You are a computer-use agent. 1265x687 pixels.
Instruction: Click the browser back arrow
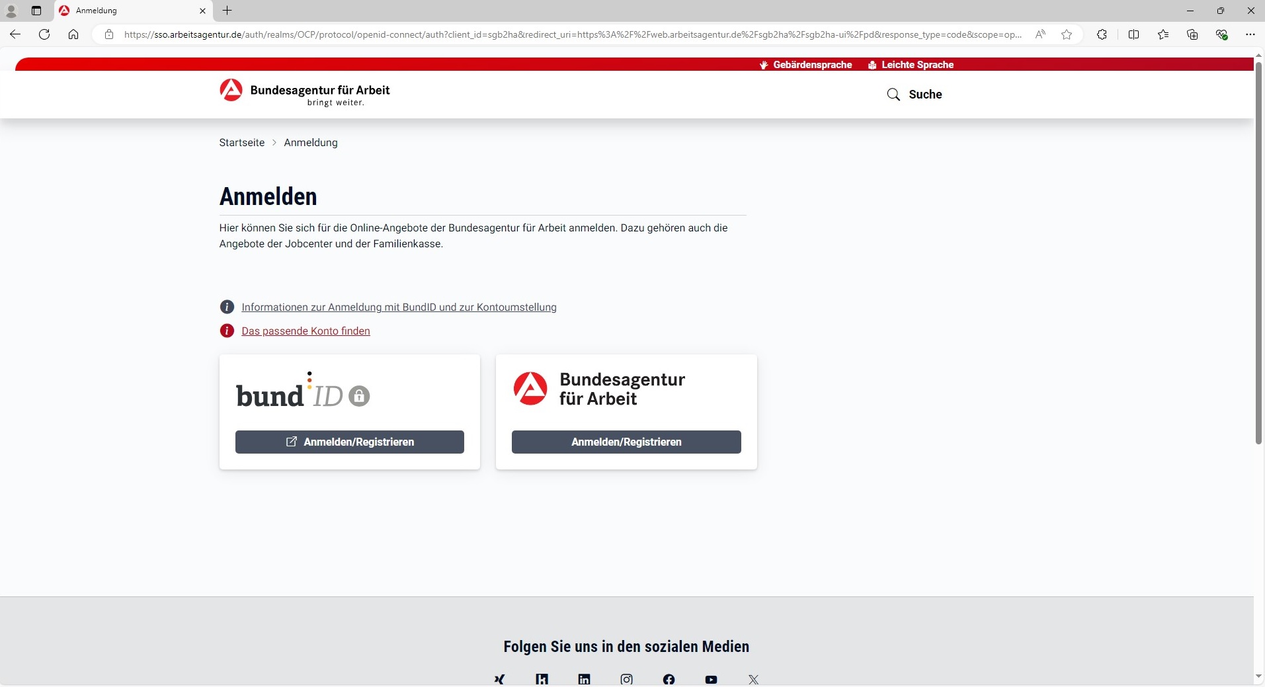(x=15, y=34)
